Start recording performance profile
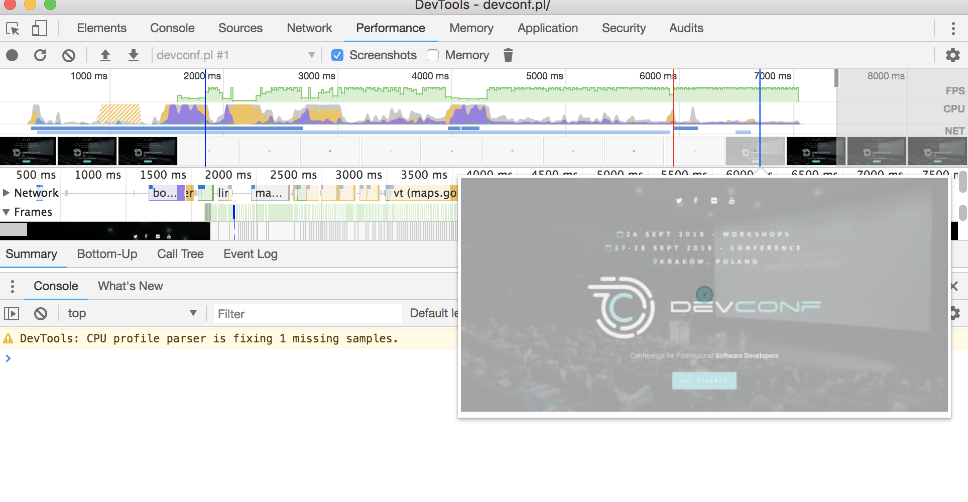Viewport: 968px width, 502px height. tap(13, 55)
